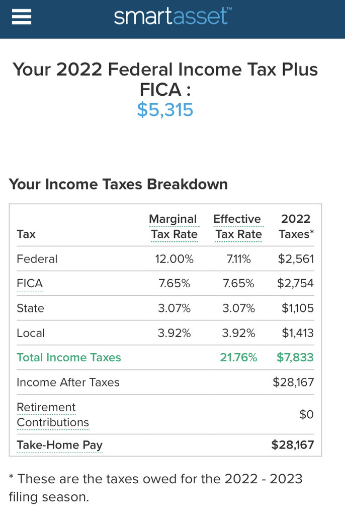Viewport: 345px width, 516px height.
Task: Click the Total Income Taxes label
Action: (x=69, y=358)
